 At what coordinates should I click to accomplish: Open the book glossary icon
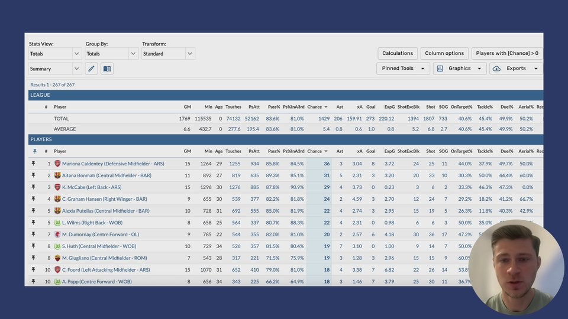point(107,69)
